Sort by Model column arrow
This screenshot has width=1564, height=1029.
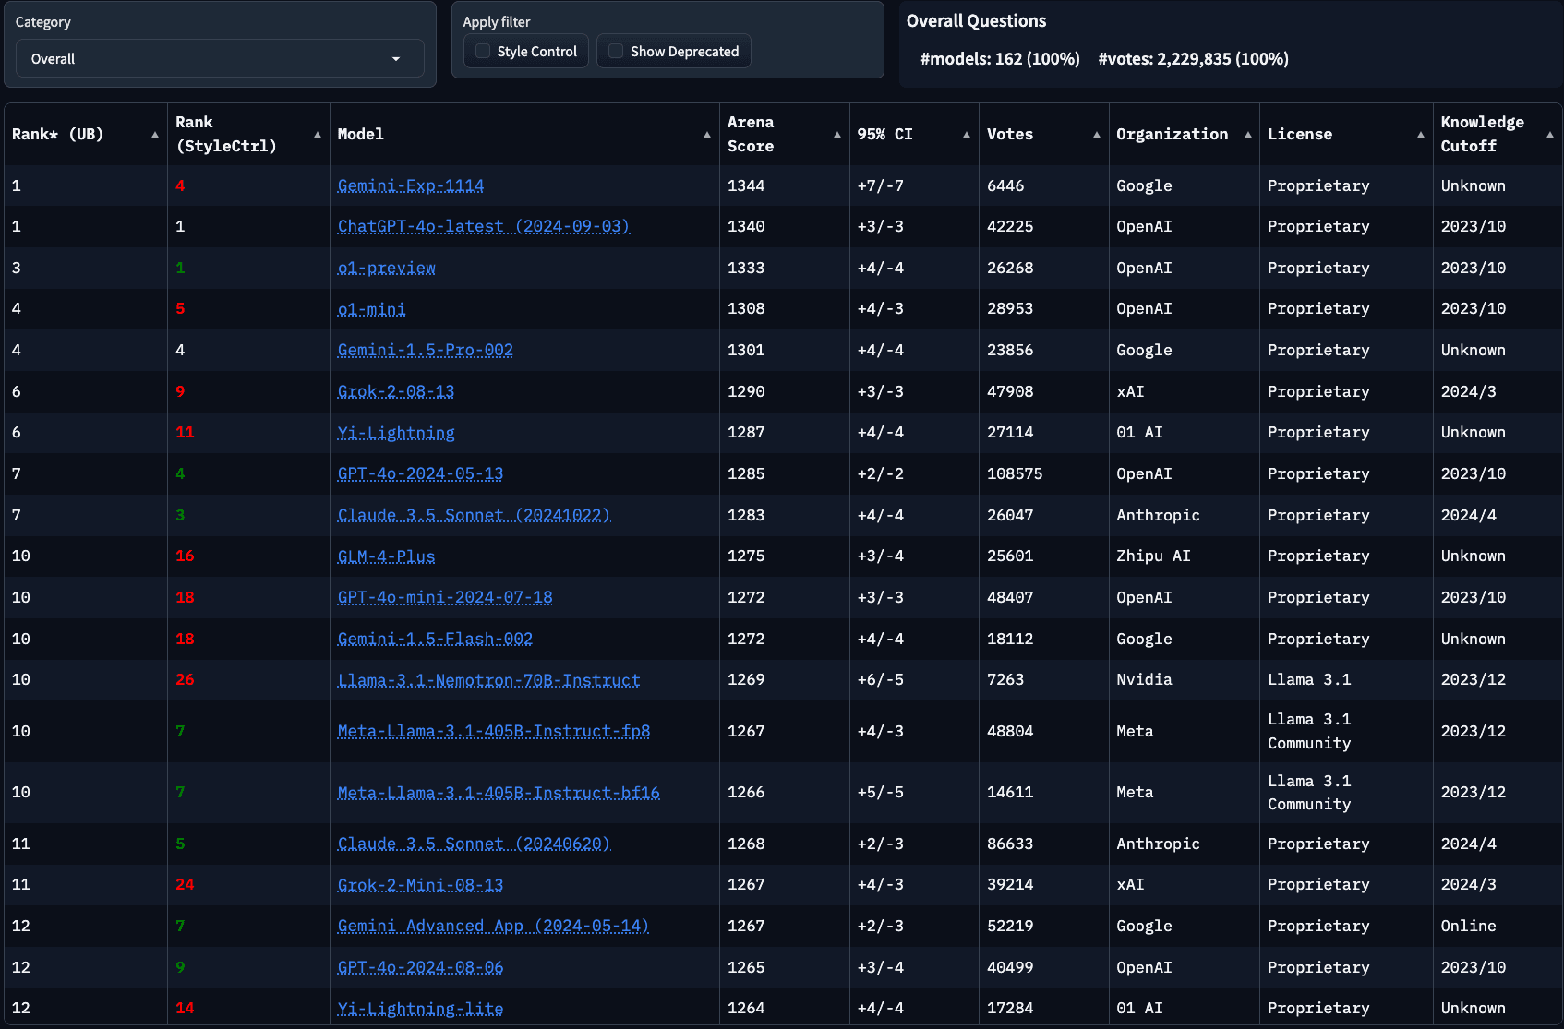pos(707,135)
